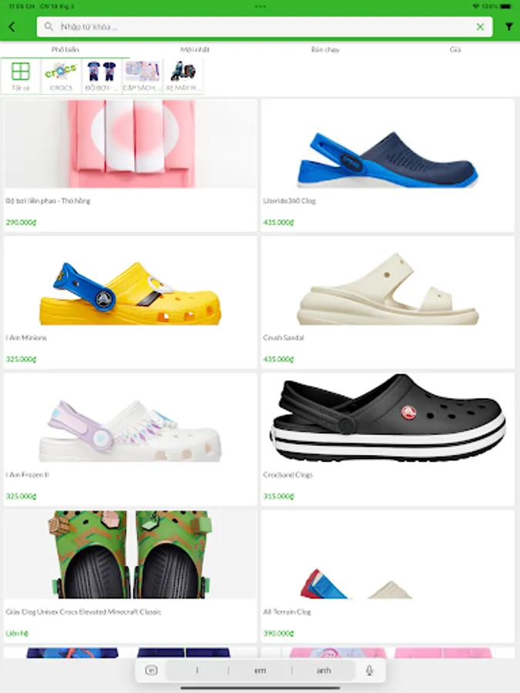
Task: Tap the keyboard microphone icon
Action: click(369, 671)
